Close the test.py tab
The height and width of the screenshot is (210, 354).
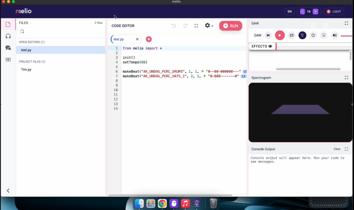point(137,39)
